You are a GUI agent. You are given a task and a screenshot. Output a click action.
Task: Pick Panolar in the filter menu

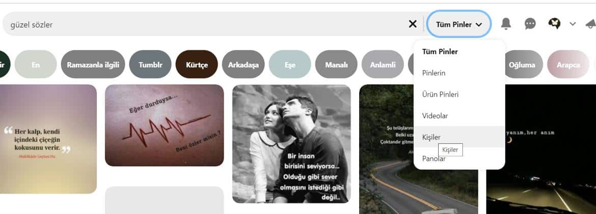pyautogui.click(x=459, y=158)
